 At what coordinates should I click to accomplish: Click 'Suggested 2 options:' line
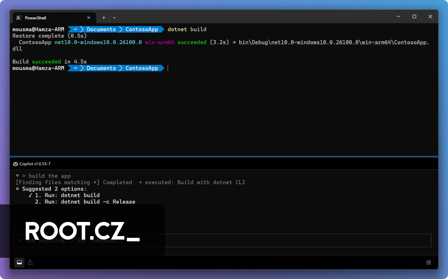pos(54,189)
